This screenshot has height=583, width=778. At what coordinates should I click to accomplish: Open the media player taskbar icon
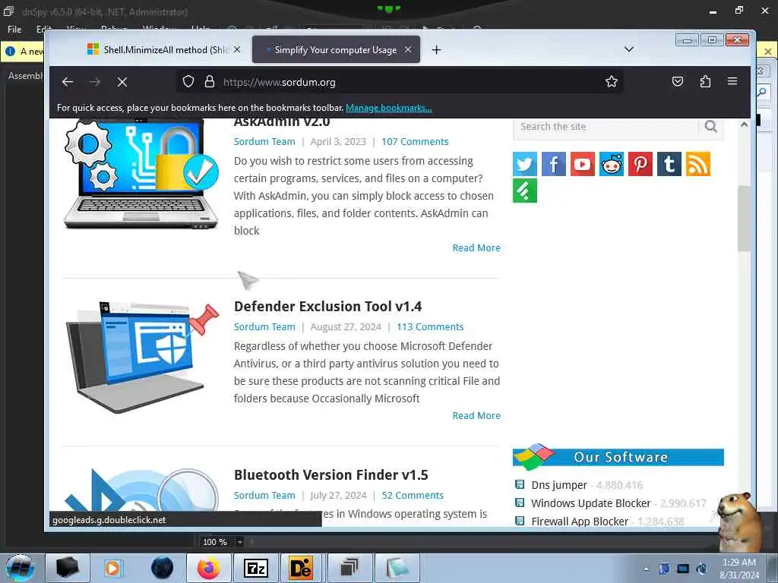click(112, 568)
